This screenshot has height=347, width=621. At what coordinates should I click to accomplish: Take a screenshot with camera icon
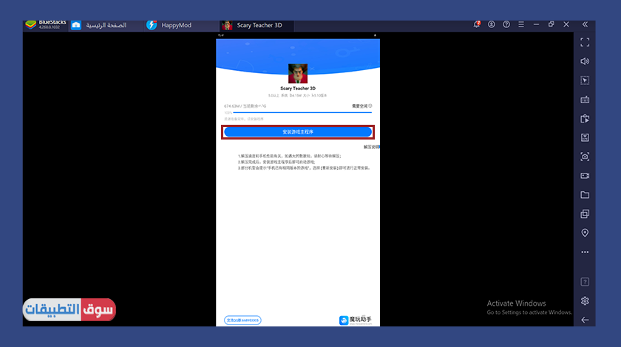585,157
